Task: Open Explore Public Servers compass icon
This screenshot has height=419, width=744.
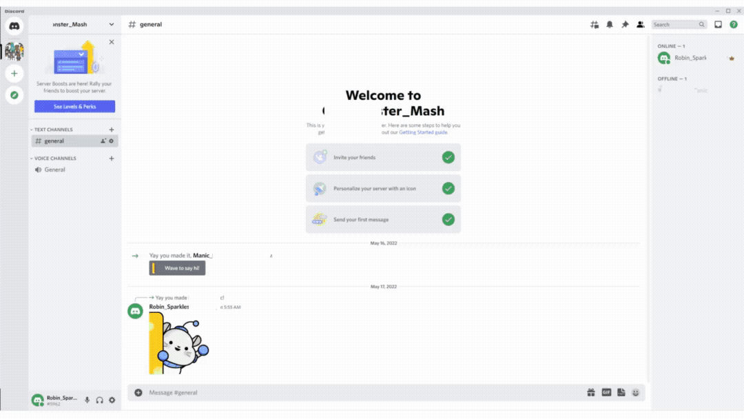Action: (x=14, y=95)
